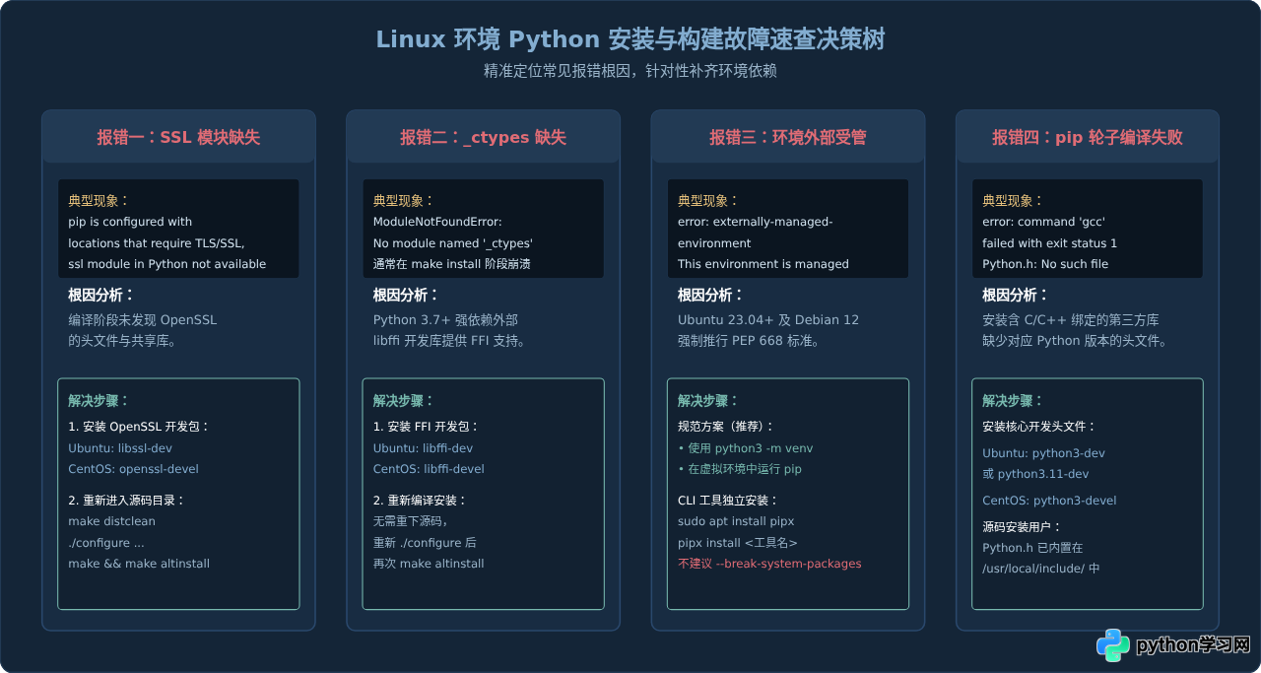Click the text "Python 3.7+ 强依赖外部"
Screen dimensions: 1261x673
445,320
